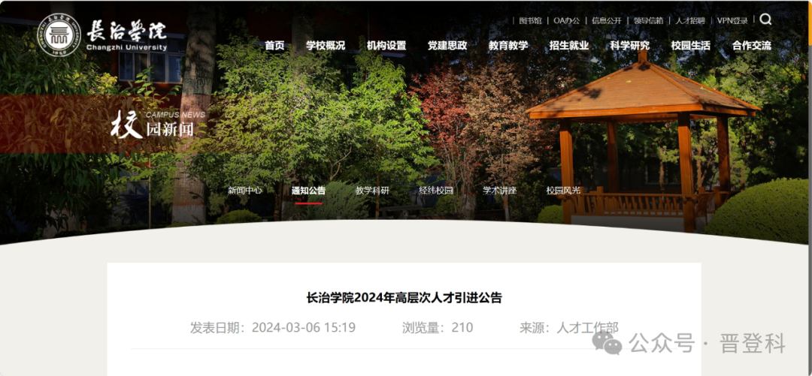Image resolution: width=812 pixels, height=376 pixels.
Task: Open 教育教学 menu
Action: [x=508, y=46]
